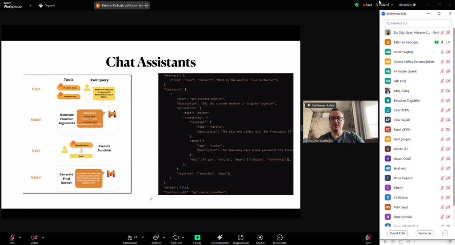This screenshot has width=455, height=245.
Task: Select ÖmerSEVGİLİ in participant list
Action: (x=417, y=217)
